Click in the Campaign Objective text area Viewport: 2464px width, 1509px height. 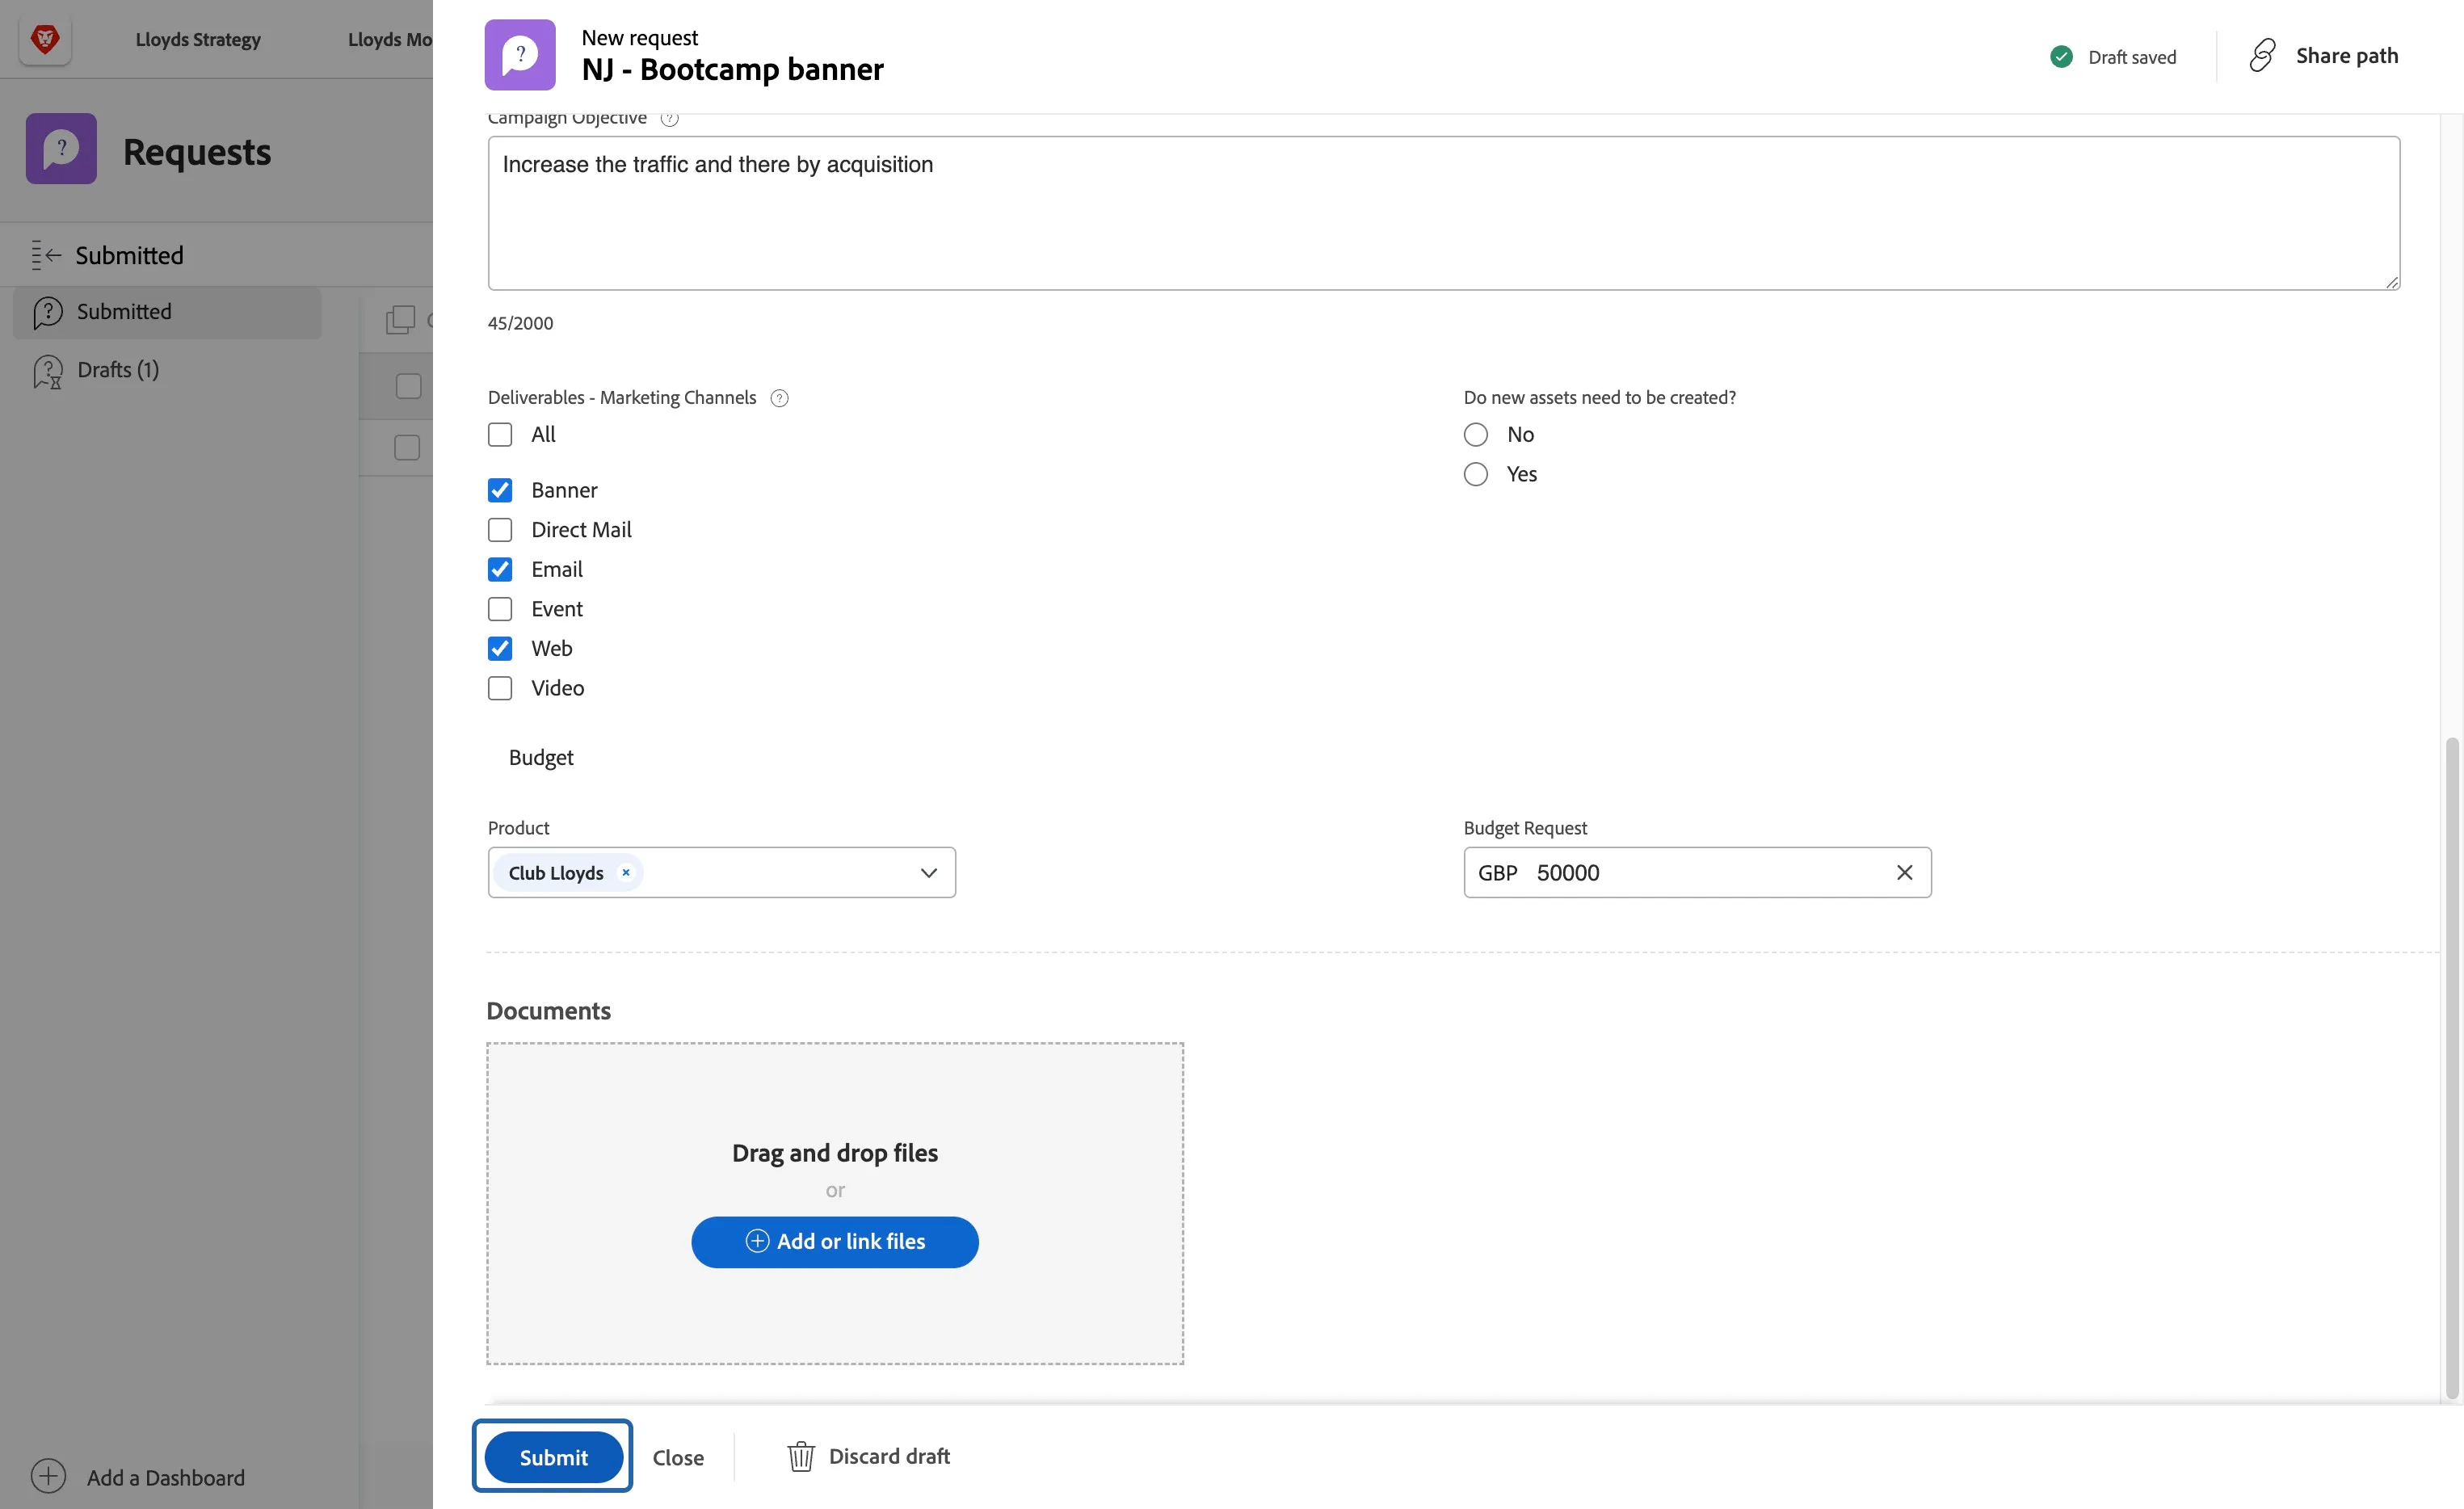(1444, 213)
